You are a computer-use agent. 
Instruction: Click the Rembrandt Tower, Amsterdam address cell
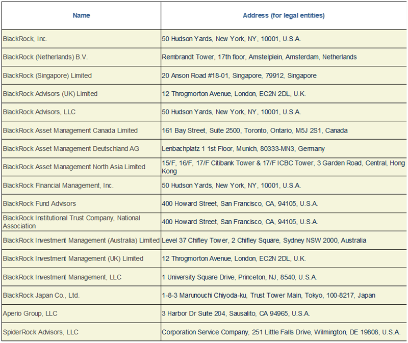(284, 57)
